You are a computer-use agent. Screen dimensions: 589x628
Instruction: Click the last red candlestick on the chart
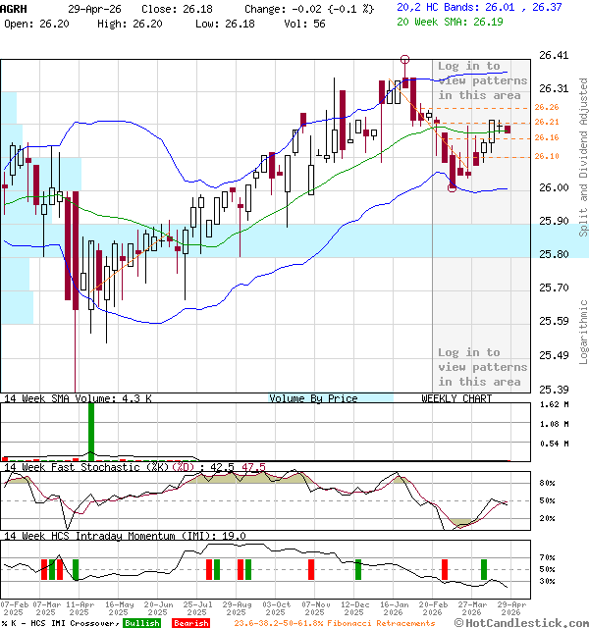[x=508, y=129]
